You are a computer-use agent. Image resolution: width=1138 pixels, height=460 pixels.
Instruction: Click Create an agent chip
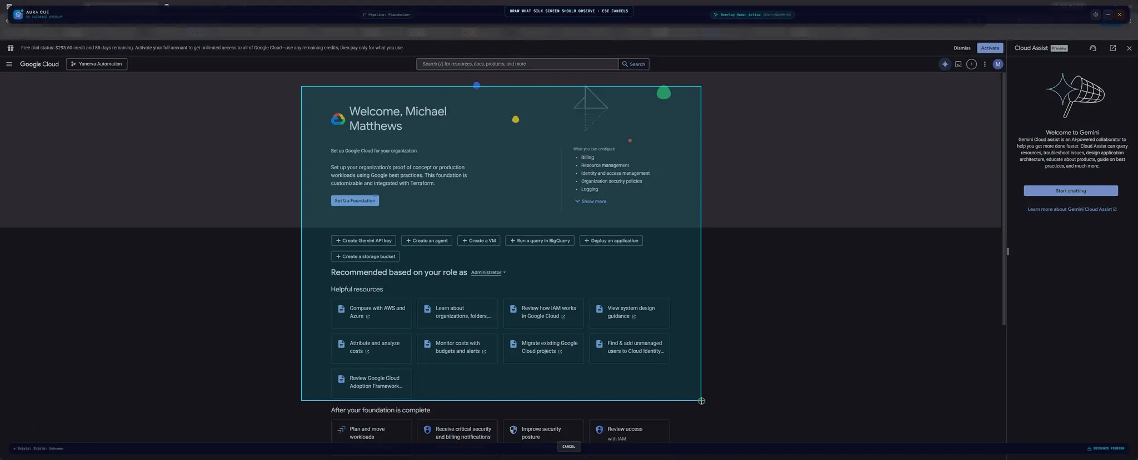(x=427, y=241)
